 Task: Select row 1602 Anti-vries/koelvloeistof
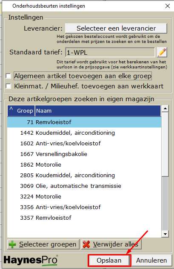tap(84, 143)
